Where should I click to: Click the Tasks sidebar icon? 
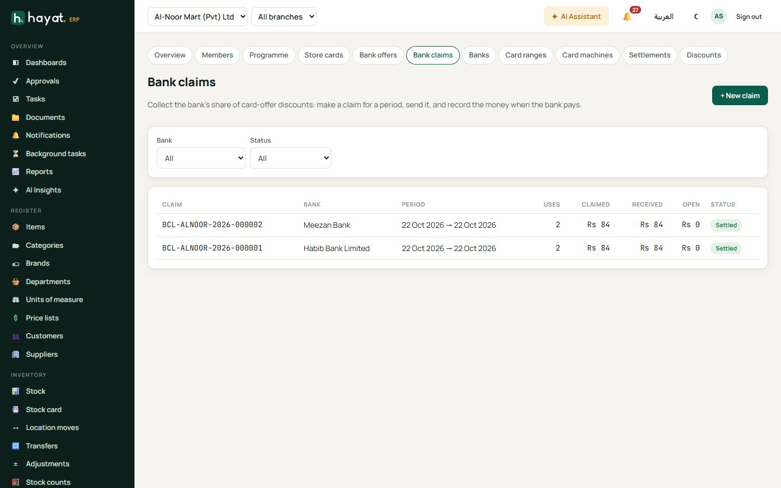(16, 99)
